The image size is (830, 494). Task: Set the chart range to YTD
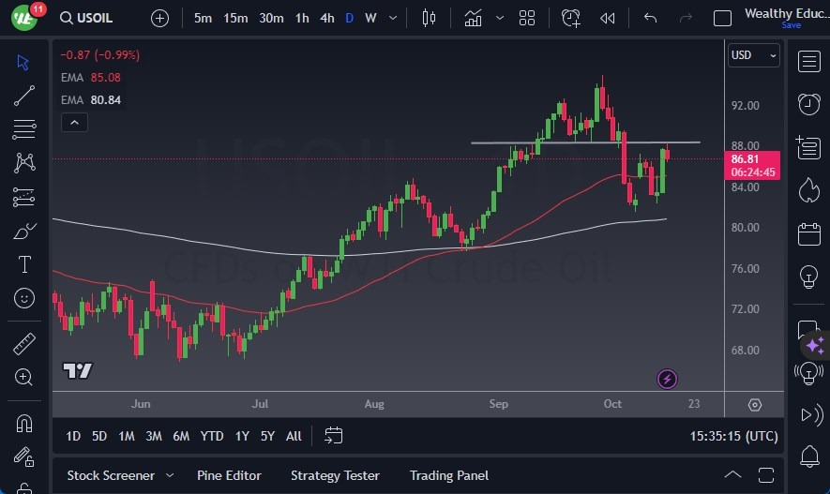pyautogui.click(x=212, y=436)
